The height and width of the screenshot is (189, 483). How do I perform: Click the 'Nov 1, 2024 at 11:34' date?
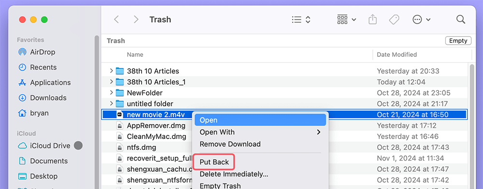point(410,158)
